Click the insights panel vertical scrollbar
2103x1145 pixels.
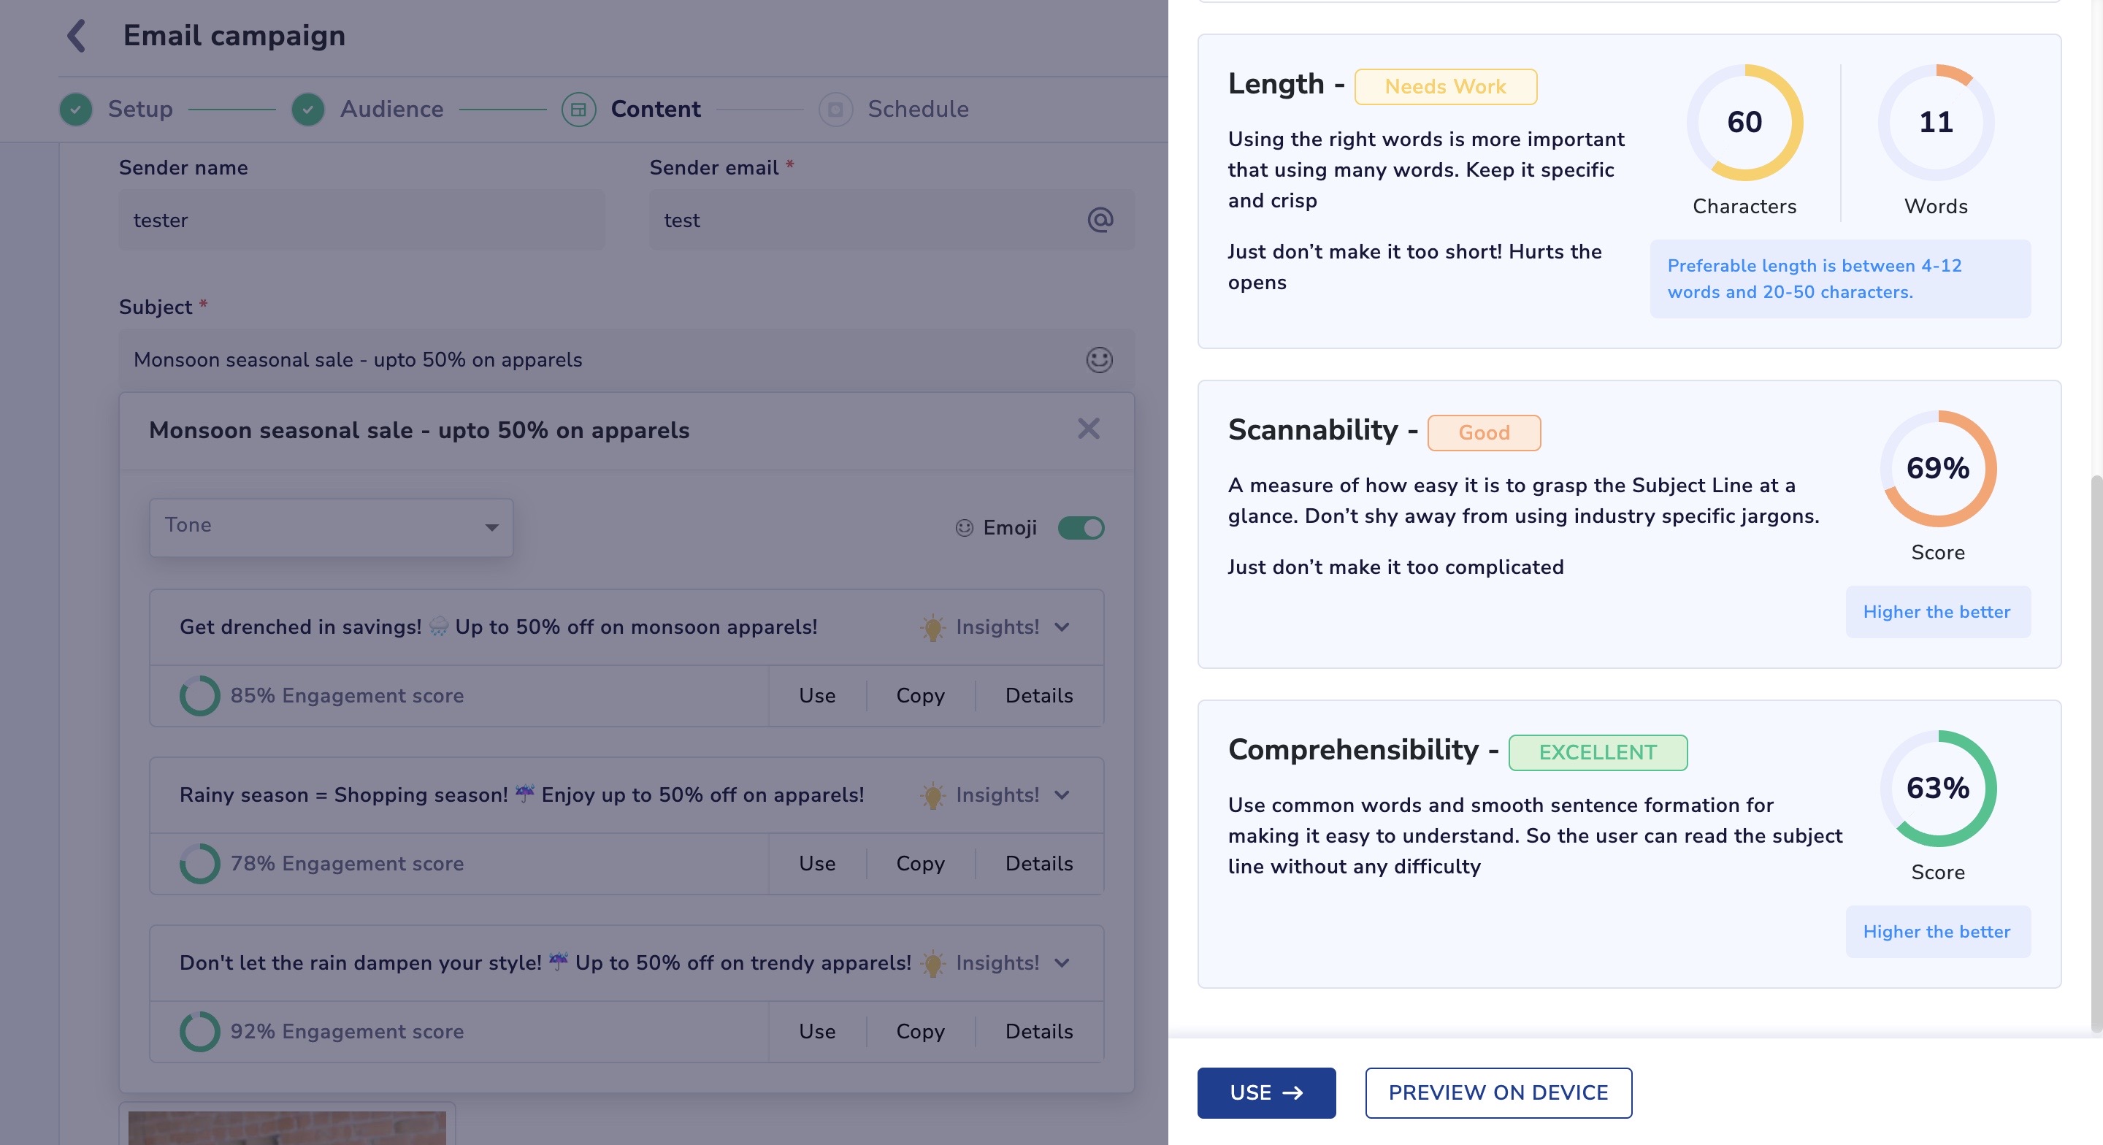(x=2096, y=751)
